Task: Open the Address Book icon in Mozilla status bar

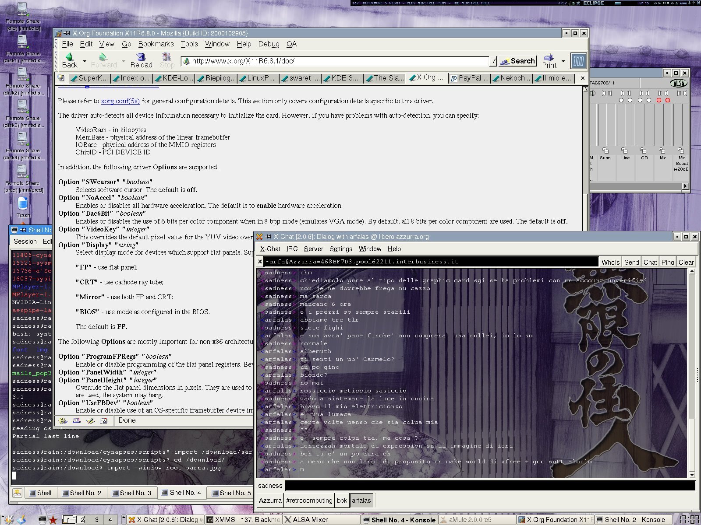Action: click(104, 420)
